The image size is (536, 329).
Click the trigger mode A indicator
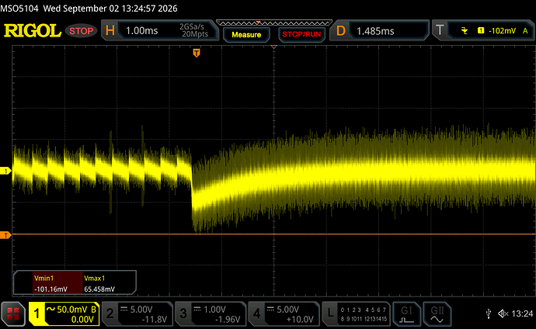(x=525, y=31)
